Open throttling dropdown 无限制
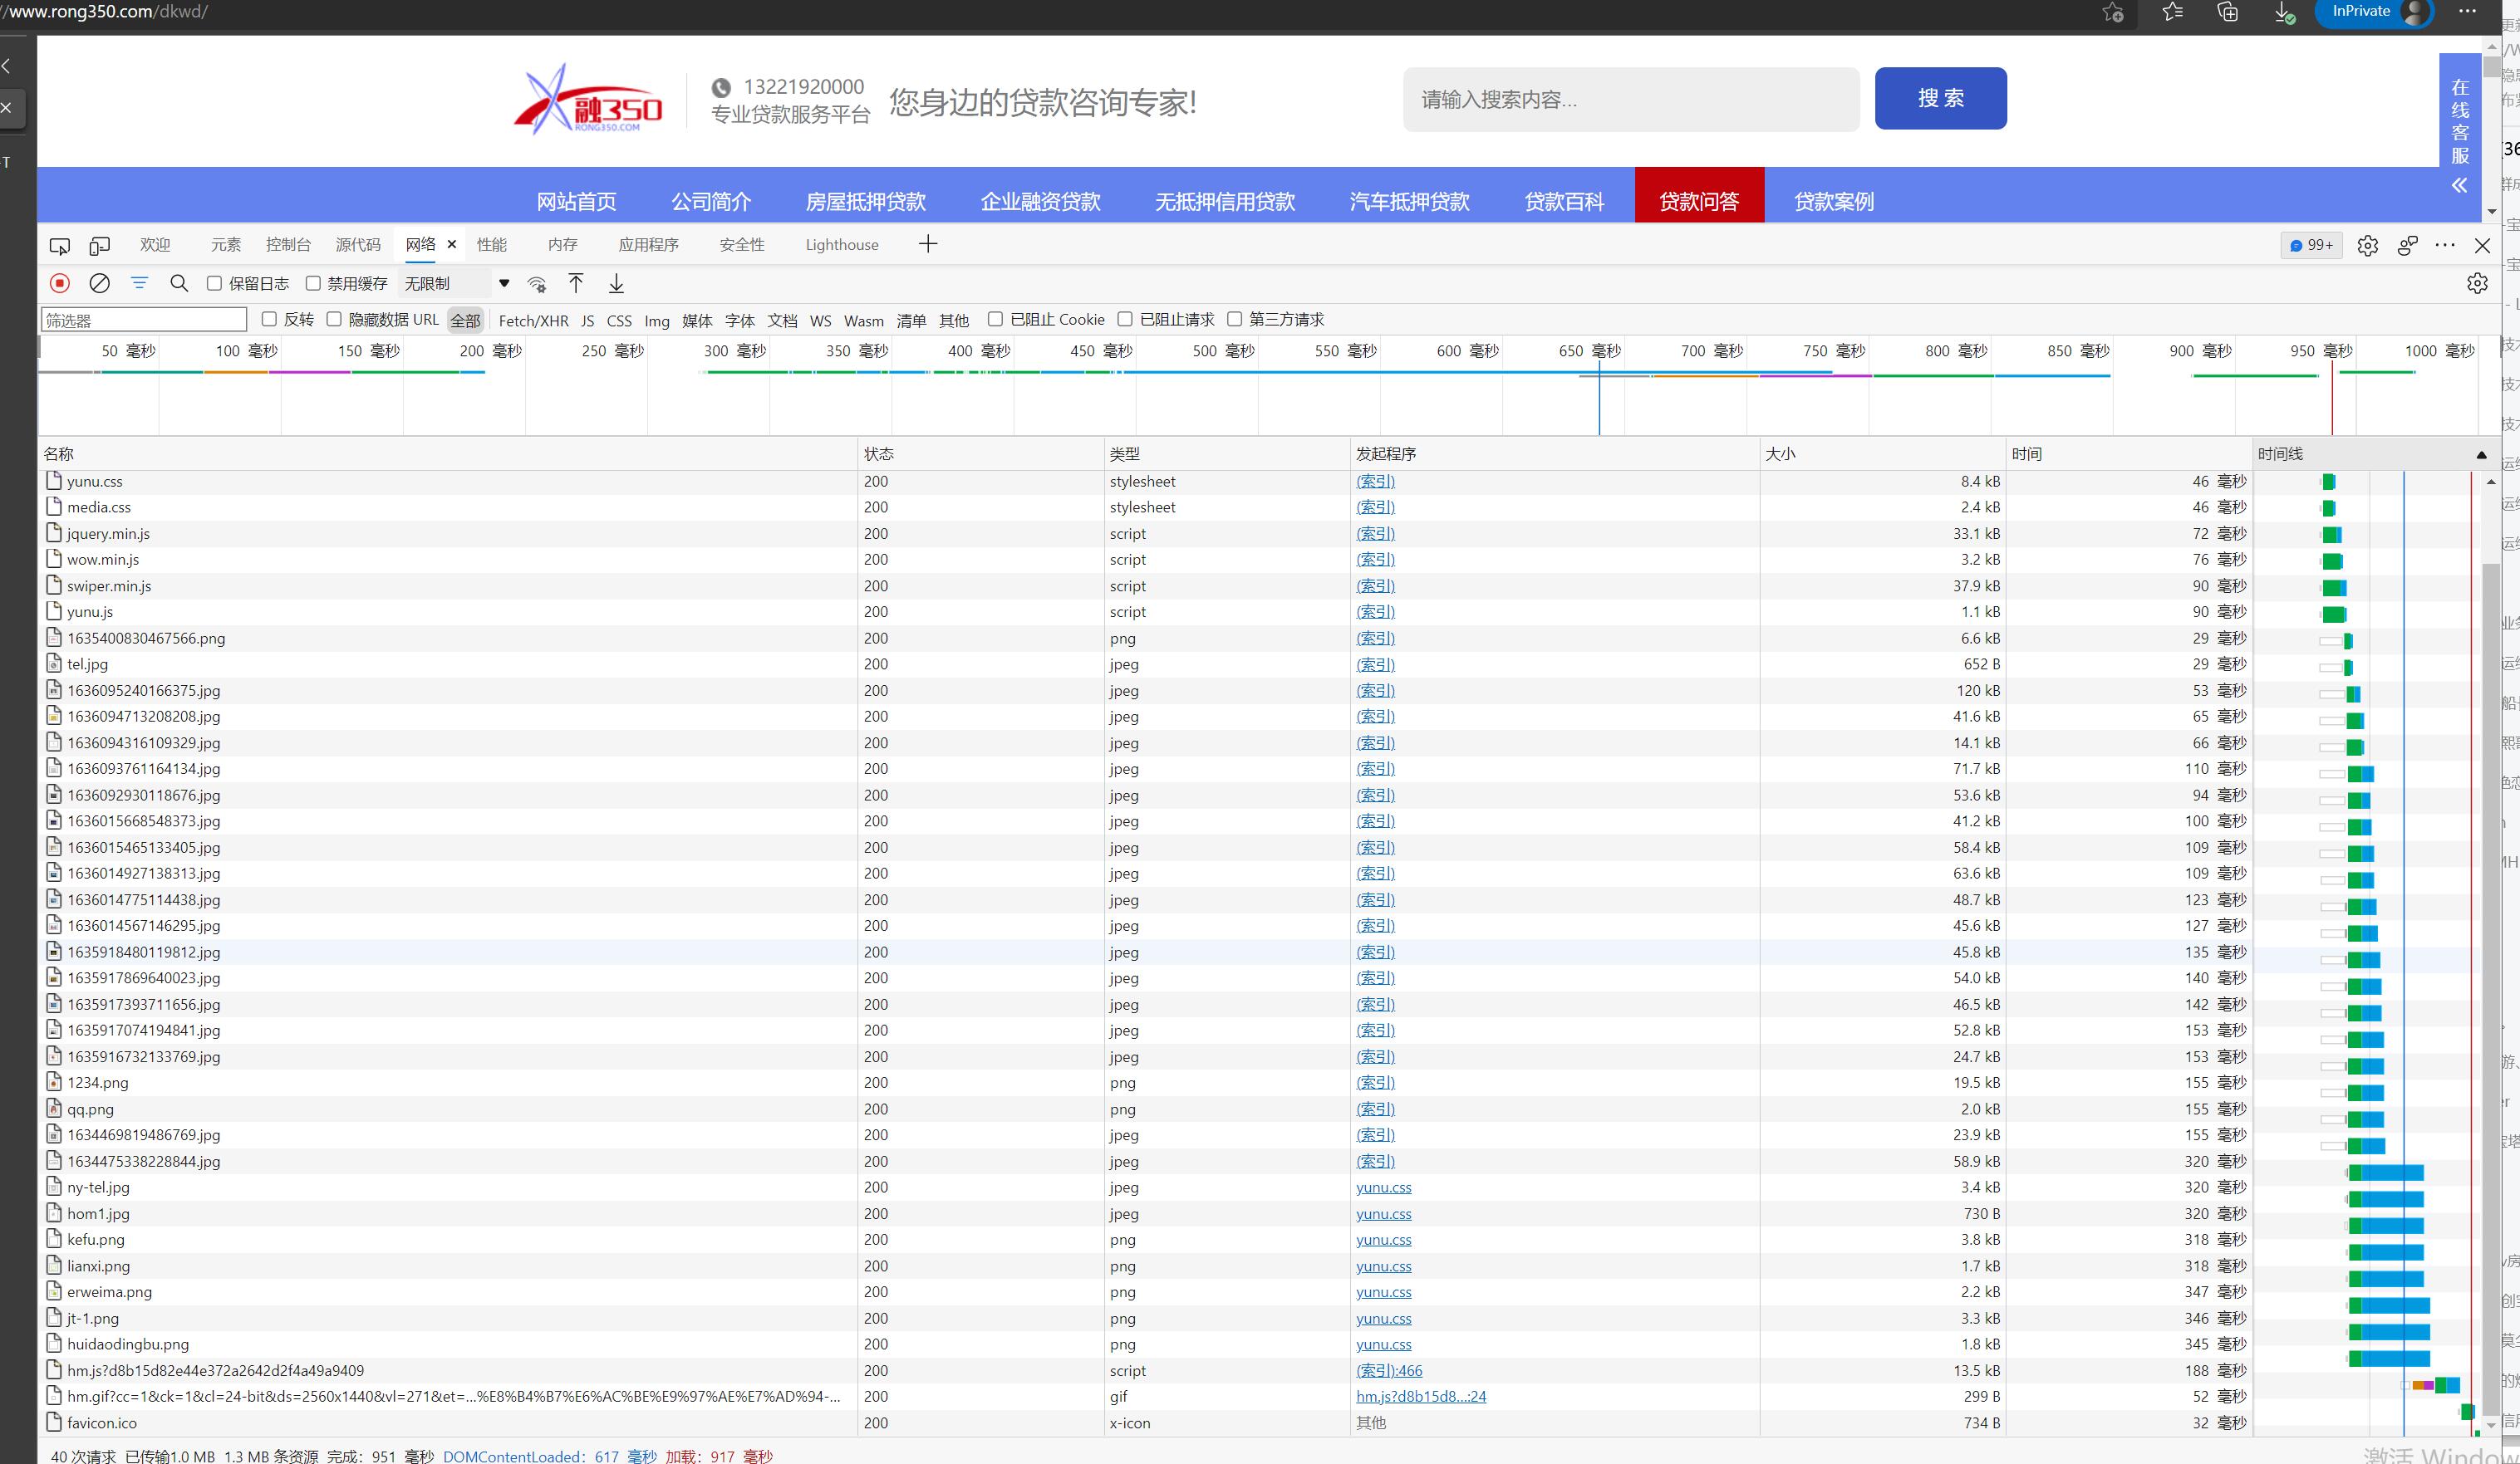The height and width of the screenshot is (1464, 2520). pos(457,284)
